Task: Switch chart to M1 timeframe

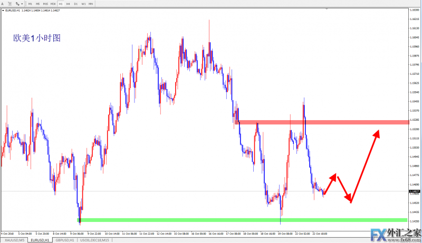Action: 30,3
